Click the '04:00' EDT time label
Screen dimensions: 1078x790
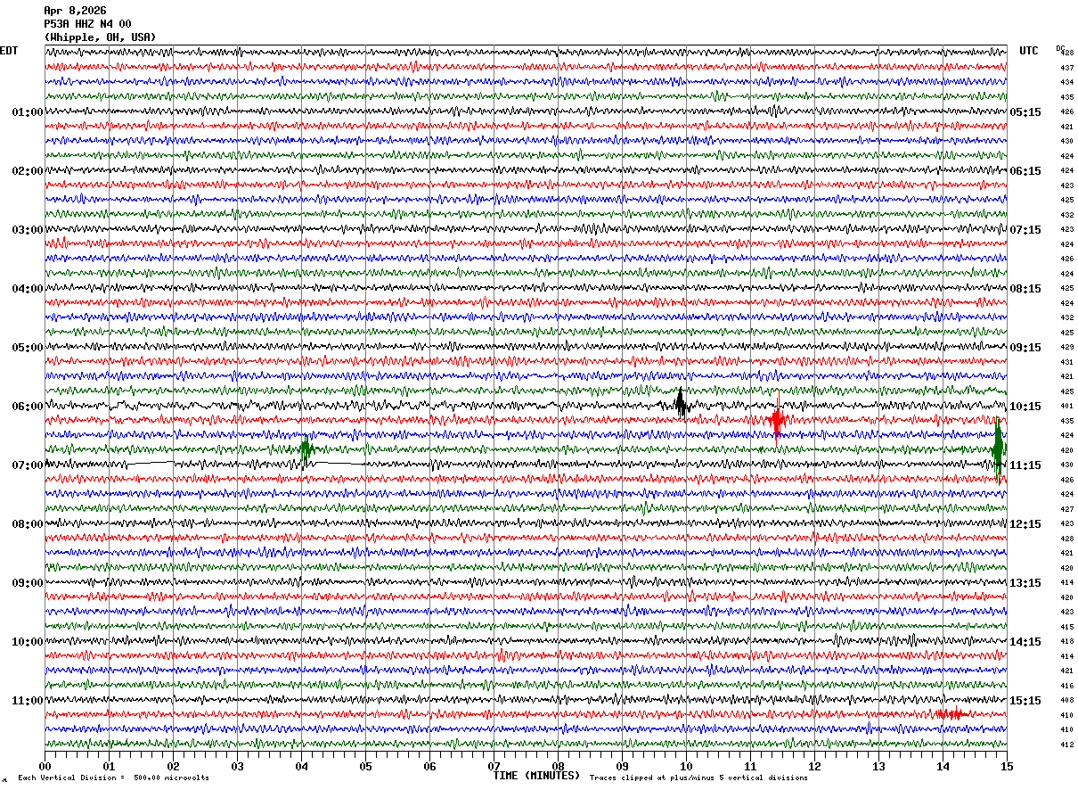pyautogui.click(x=28, y=289)
